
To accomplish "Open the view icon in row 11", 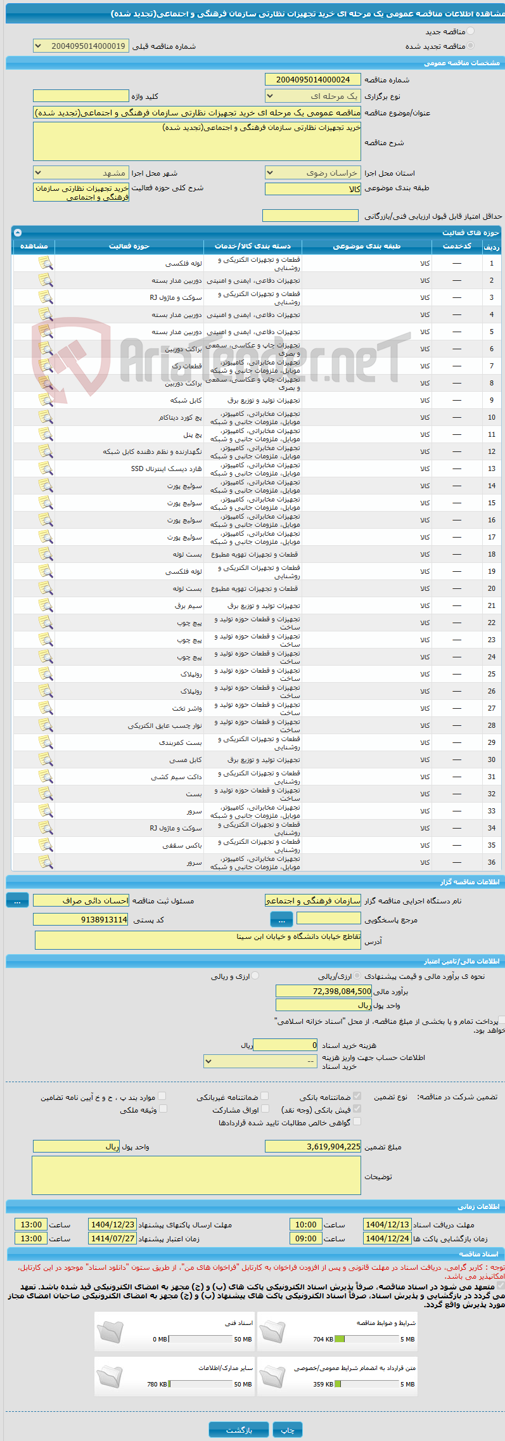I will point(46,434).
